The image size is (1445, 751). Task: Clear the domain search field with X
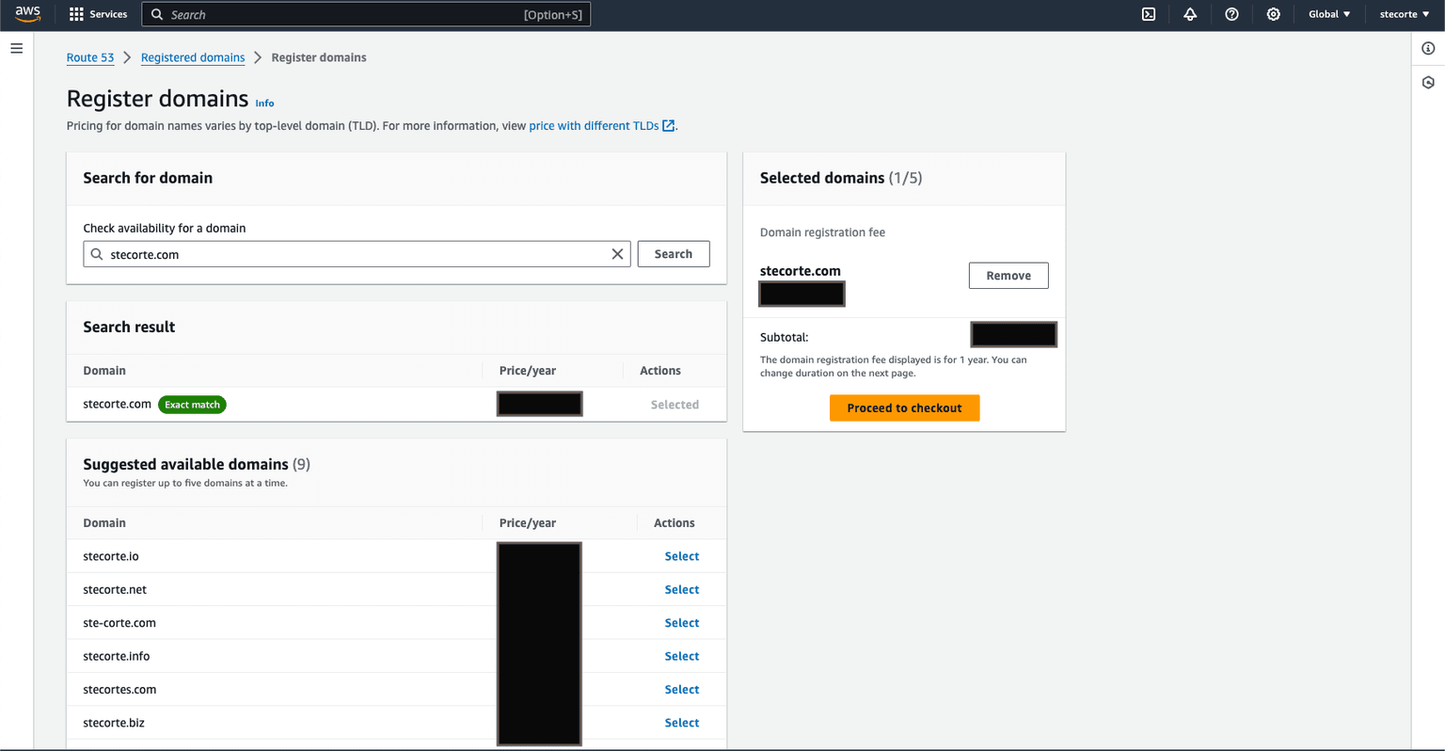point(617,254)
